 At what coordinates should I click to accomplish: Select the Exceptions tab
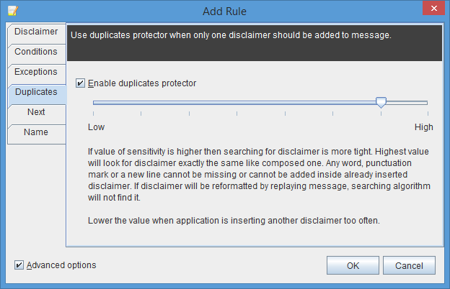point(37,72)
